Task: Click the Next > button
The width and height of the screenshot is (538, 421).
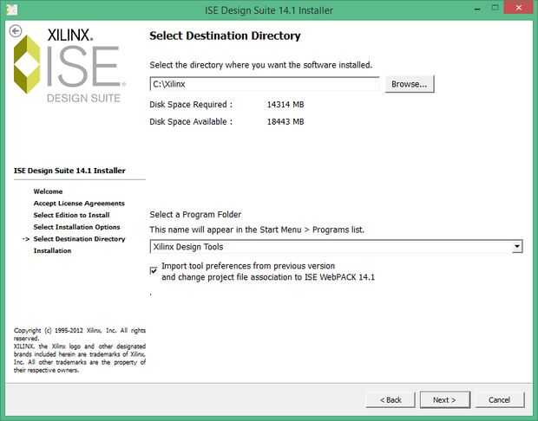Action: 444,399
